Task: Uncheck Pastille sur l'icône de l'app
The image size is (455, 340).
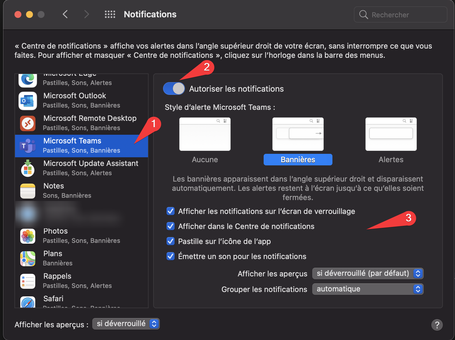Action: (171, 241)
